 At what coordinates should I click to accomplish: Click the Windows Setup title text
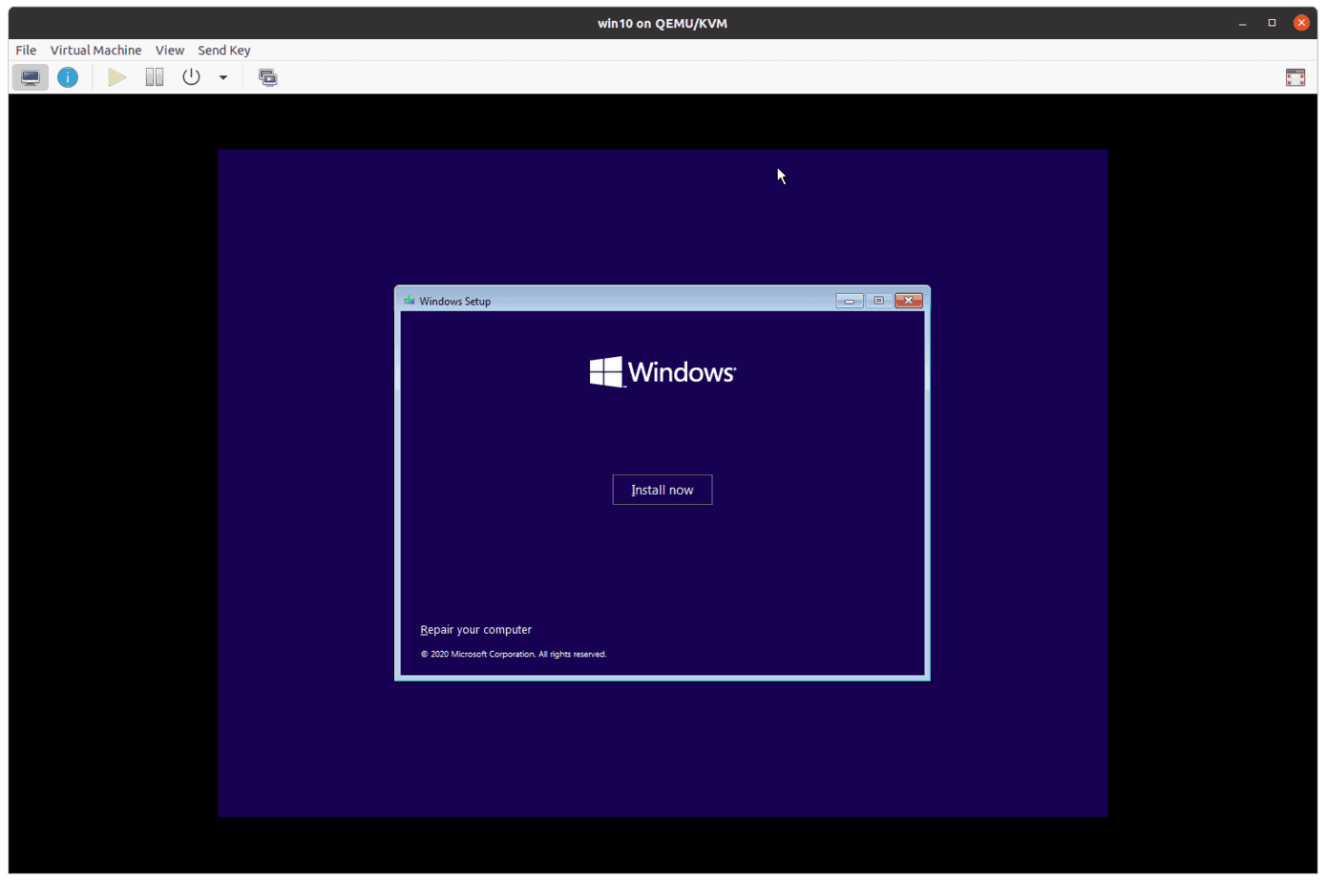(x=455, y=302)
